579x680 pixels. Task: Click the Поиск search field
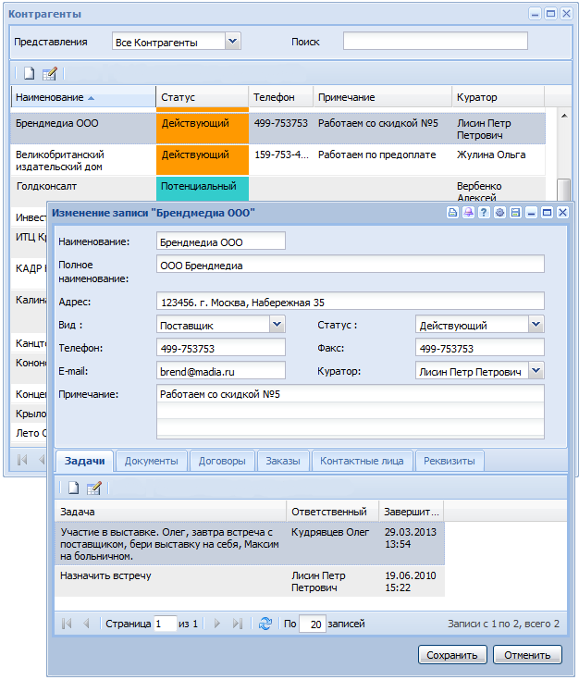pyautogui.click(x=435, y=41)
